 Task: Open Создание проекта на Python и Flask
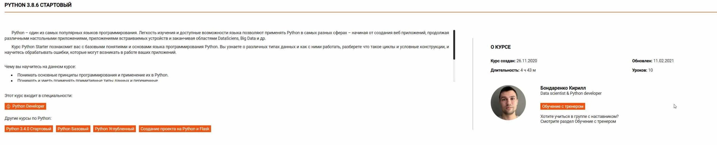(x=175, y=129)
